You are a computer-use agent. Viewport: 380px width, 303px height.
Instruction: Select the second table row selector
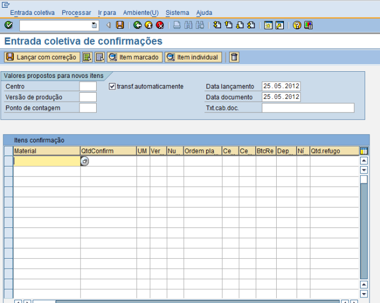click(x=8, y=171)
